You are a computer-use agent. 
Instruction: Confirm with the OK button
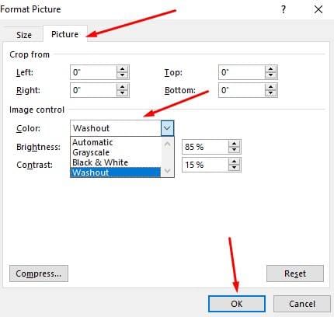[x=237, y=304]
